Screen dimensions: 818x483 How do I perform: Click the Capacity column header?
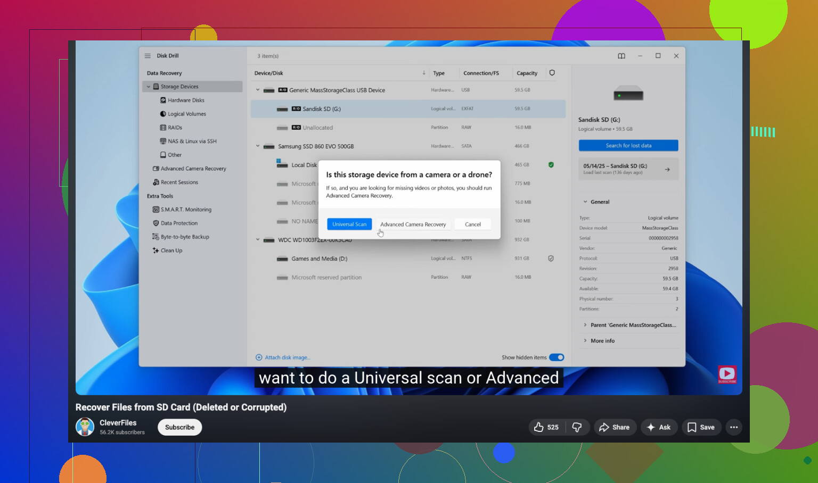point(527,73)
